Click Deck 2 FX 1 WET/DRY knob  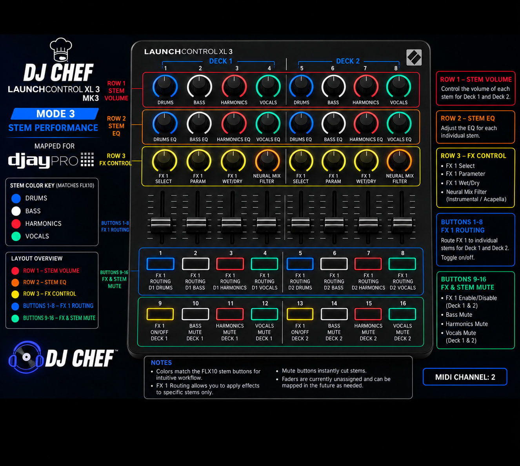(366, 161)
